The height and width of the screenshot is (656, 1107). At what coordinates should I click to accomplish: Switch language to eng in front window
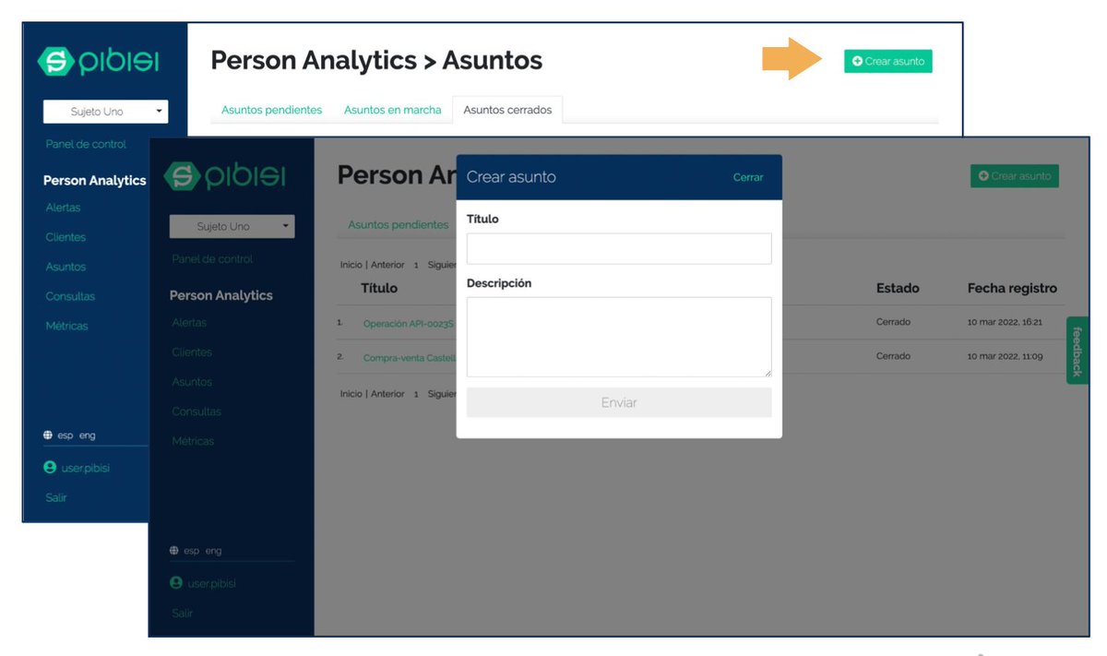[x=213, y=551]
